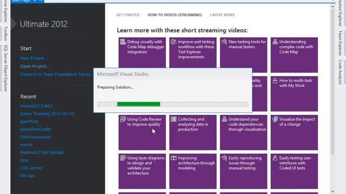This screenshot has width=346, height=194.
Task: Open recent project CWL.Server
Action: tap(31, 168)
